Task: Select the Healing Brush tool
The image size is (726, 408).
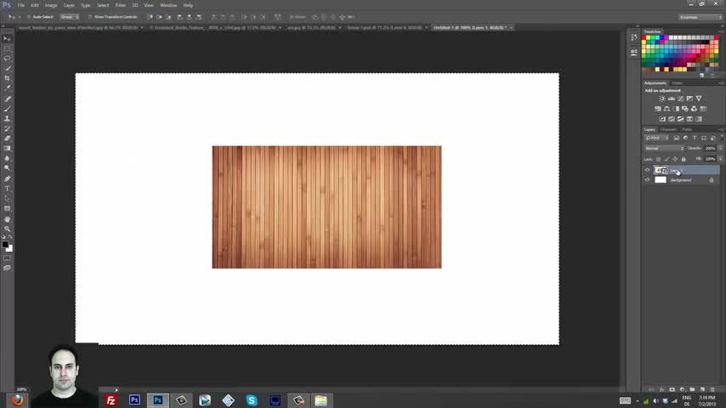Action: 7,99
